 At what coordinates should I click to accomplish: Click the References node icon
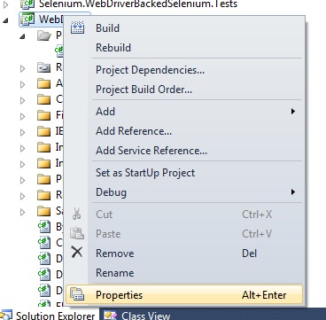(x=44, y=68)
